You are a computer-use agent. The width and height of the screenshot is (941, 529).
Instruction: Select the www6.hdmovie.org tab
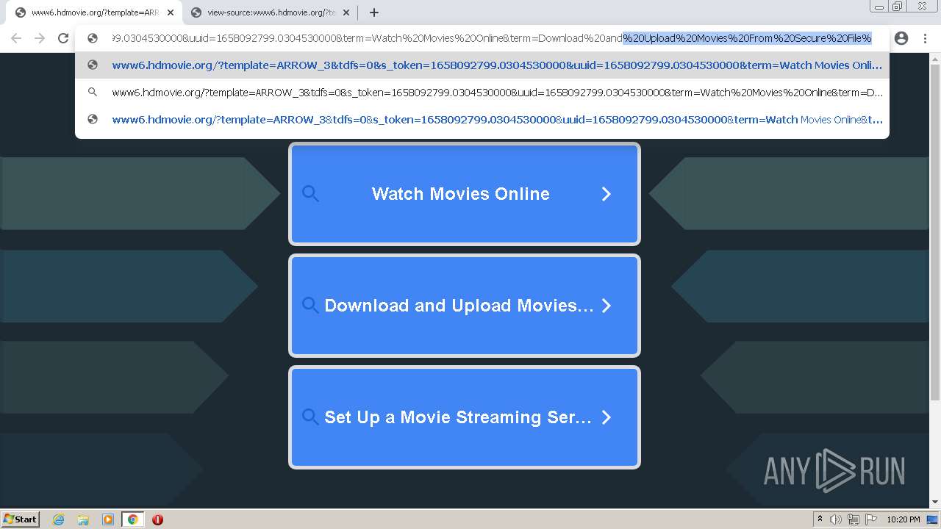94,12
